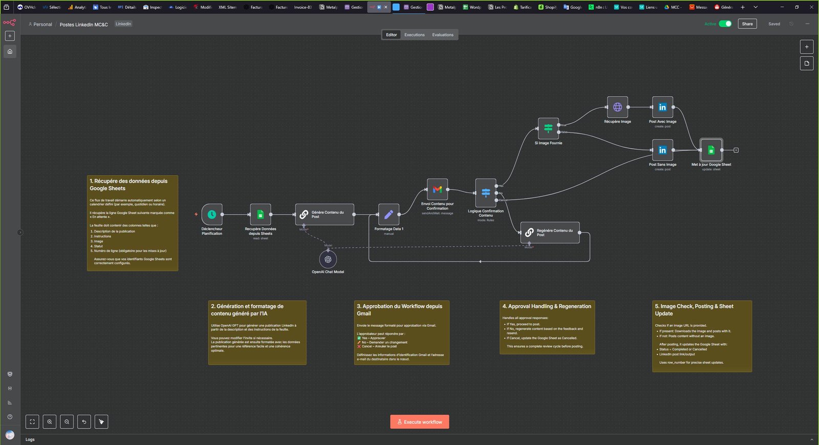Open the Home page from sidebar

[10, 51]
